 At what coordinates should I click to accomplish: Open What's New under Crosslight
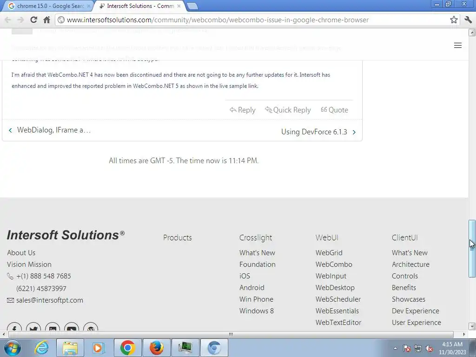[257, 253]
